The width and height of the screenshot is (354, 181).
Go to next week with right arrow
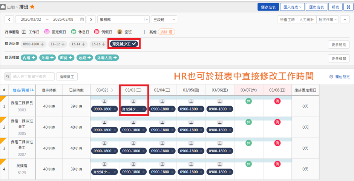click(x=91, y=19)
